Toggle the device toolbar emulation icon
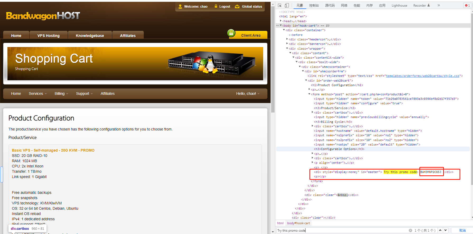 pyautogui.click(x=287, y=5)
